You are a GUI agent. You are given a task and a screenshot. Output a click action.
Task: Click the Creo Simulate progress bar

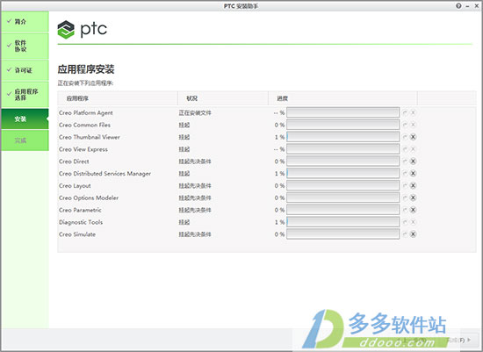coord(342,234)
